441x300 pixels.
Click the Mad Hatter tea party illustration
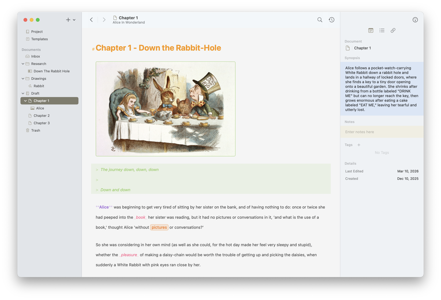(165, 109)
